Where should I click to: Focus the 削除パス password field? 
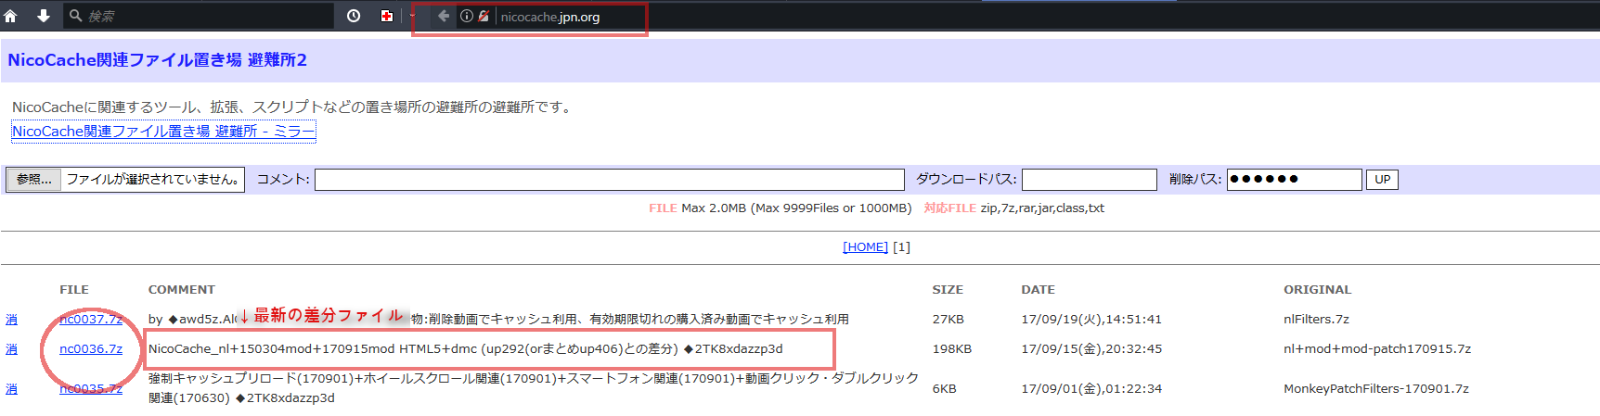click(x=1295, y=179)
